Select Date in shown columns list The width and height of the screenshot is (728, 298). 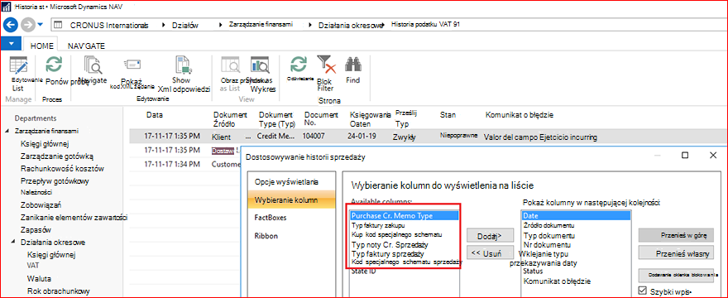576,216
